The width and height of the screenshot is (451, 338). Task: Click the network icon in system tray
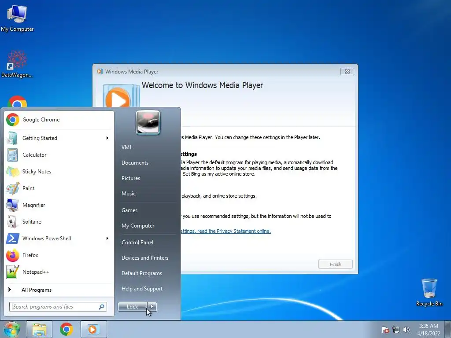coord(396,330)
